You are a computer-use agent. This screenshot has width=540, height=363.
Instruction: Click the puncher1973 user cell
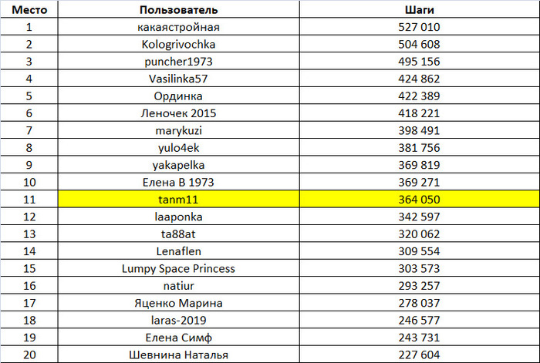pos(178,62)
